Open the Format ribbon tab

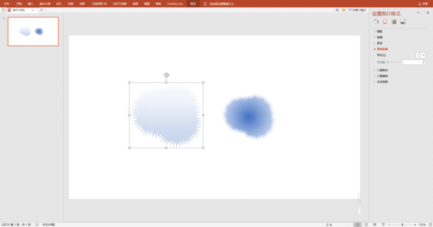[x=193, y=4]
